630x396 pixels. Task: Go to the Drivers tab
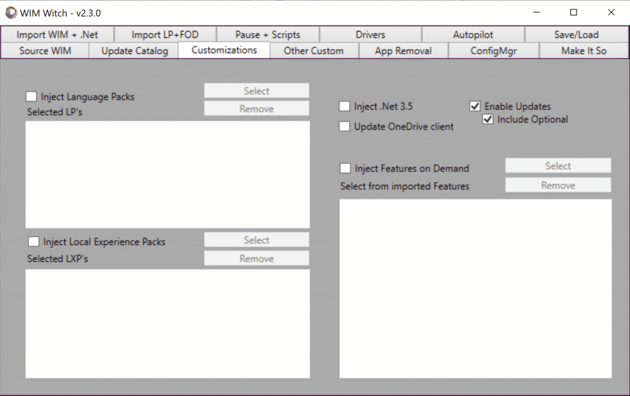click(370, 34)
